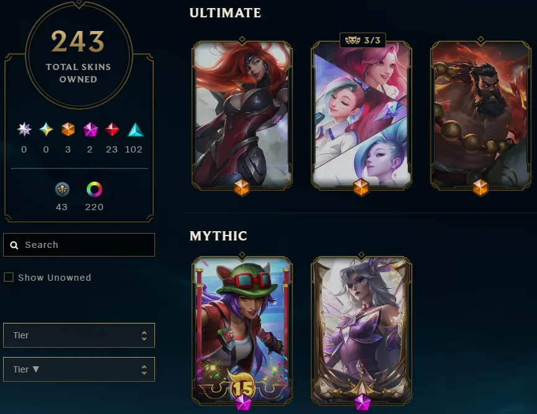The image size is (537, 414).
Task: Click the arrows on the upper Tier dropdown
Action: (x=144, y=335)
